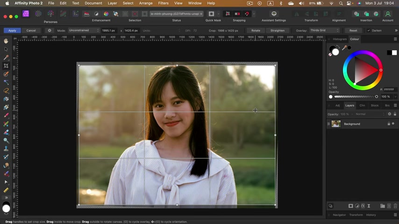The image size is (399, 224).
Task: Open the Photo Persona icon
Action: click(x=26, y=14)
